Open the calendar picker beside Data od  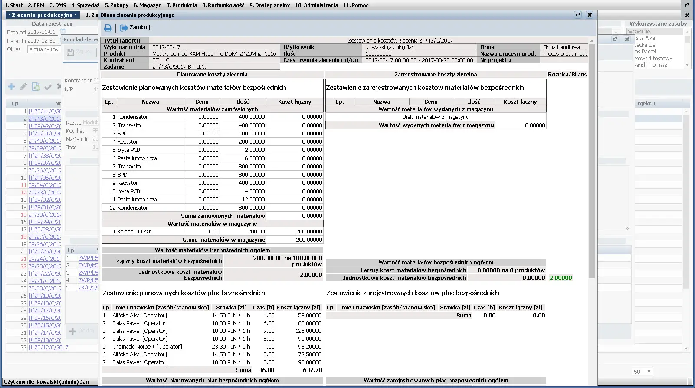tap(62, 32)
